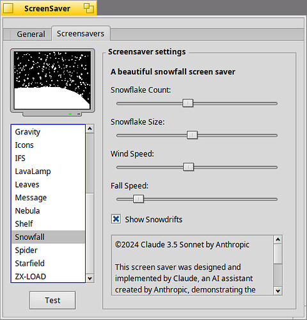This screenshot has width=307, height=320.
Task: Select Icons in the screensaver list
Action: click(49, 145)
